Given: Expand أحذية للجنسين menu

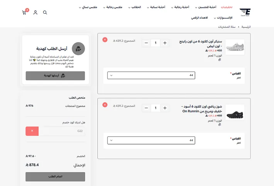Looking at the screenshot, I should click(206, 7).
